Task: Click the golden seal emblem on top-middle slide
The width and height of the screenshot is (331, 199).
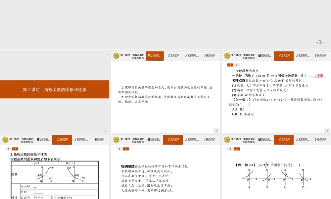Action: point(116,56)
